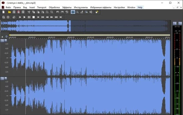Open the Настройки menu
The image size is (183, 115).
click(x=119, y=7)
